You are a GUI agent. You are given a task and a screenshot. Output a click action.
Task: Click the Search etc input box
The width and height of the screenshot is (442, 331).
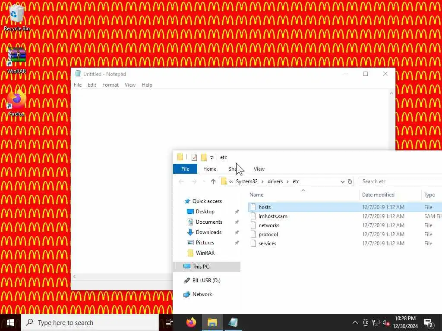click(400, 181)
